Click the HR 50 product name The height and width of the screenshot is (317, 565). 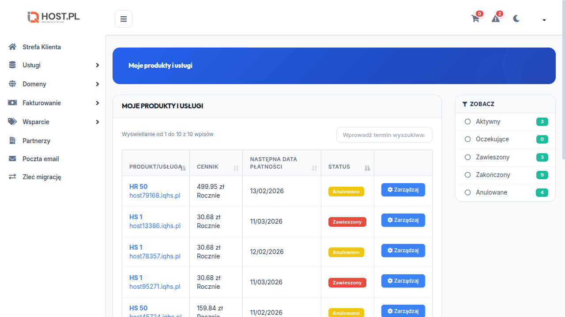point(138,187)
